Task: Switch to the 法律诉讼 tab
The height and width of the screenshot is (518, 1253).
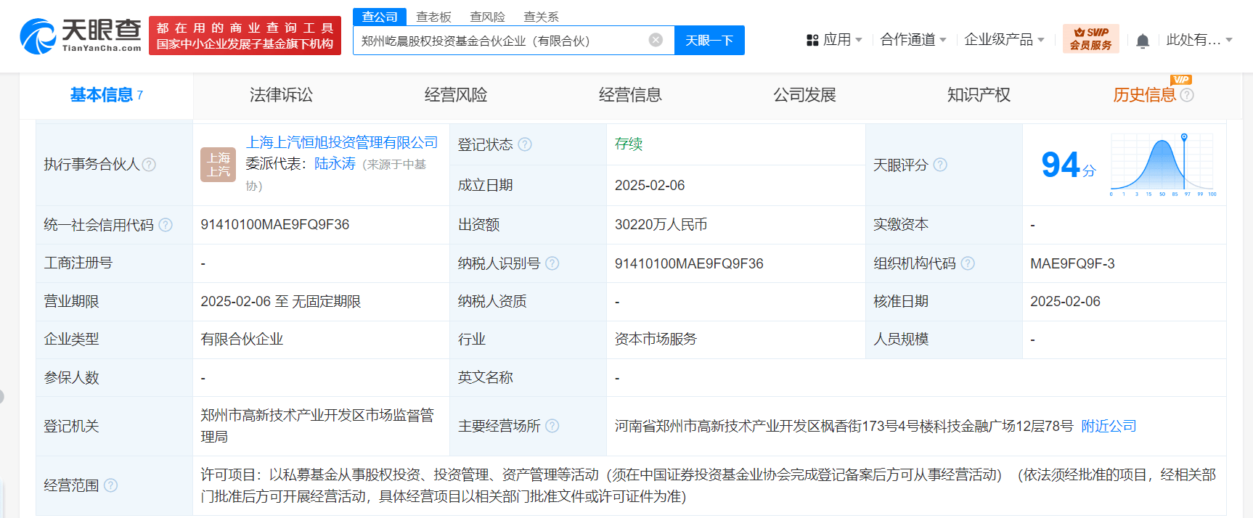Action: (x=281, y=95)
